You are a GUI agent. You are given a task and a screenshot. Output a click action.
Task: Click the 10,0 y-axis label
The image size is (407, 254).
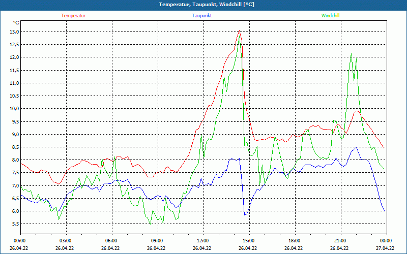(x=15, y=109)
